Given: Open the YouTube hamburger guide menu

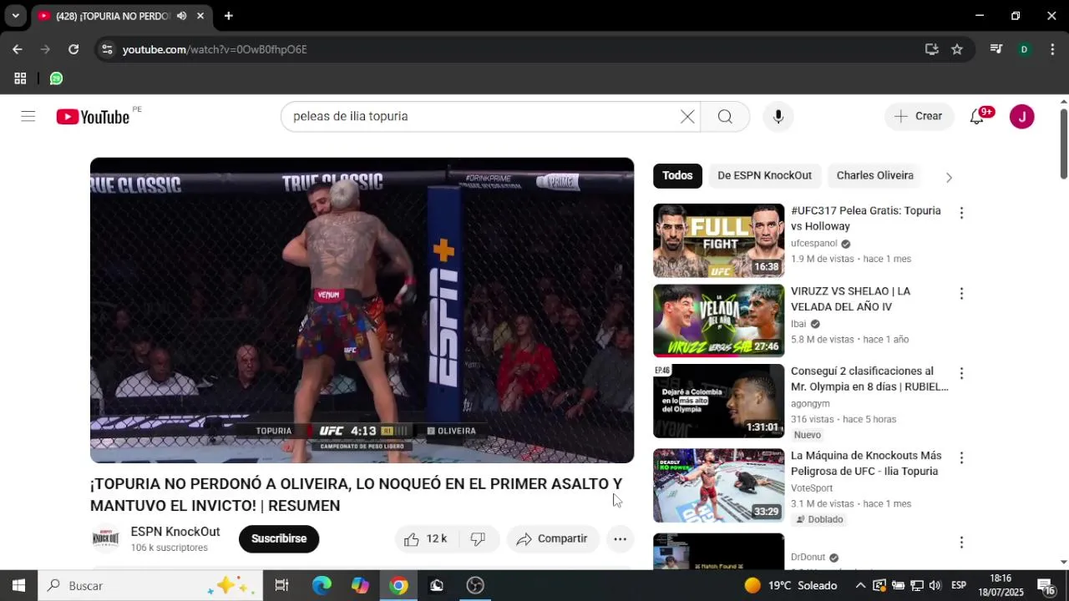Looking at the screenshot, I should pos(28,116).
